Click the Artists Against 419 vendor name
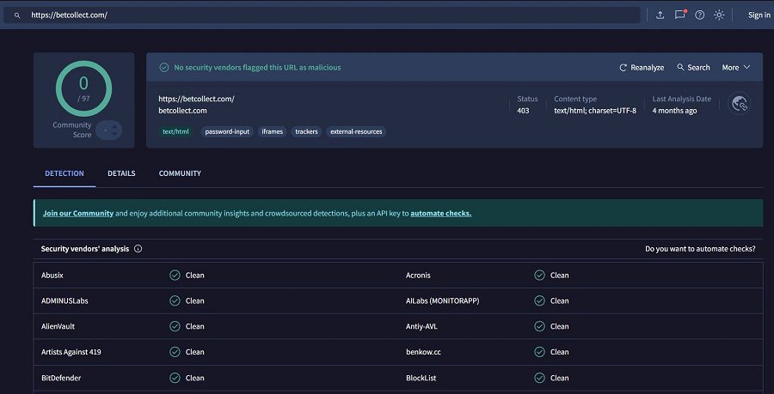 click(x=71, y=352)
